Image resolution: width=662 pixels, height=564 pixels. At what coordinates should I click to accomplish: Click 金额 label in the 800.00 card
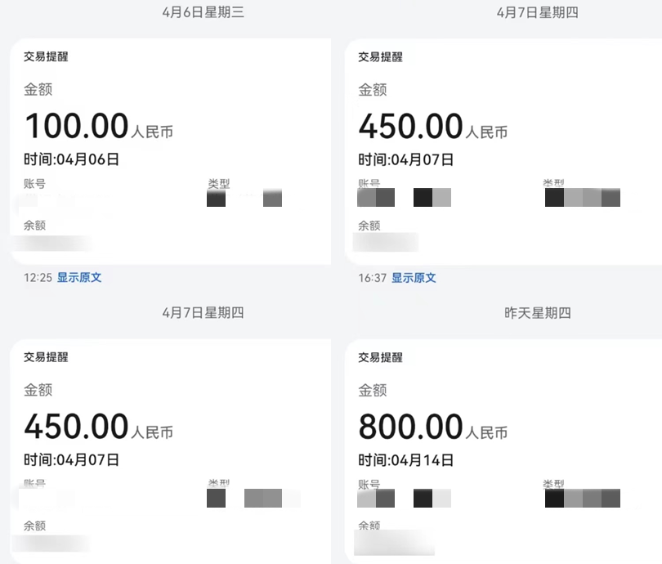pos(372,391)
